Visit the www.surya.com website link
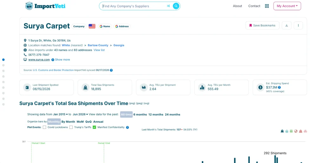 coord(39,60)
